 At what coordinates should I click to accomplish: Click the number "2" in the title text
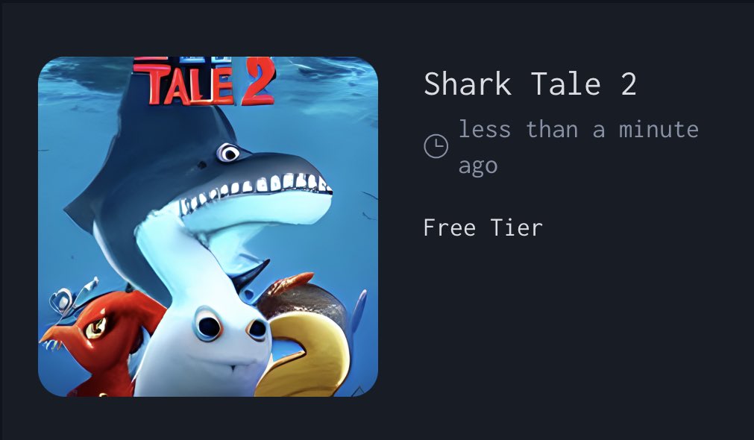click(628, 84)
